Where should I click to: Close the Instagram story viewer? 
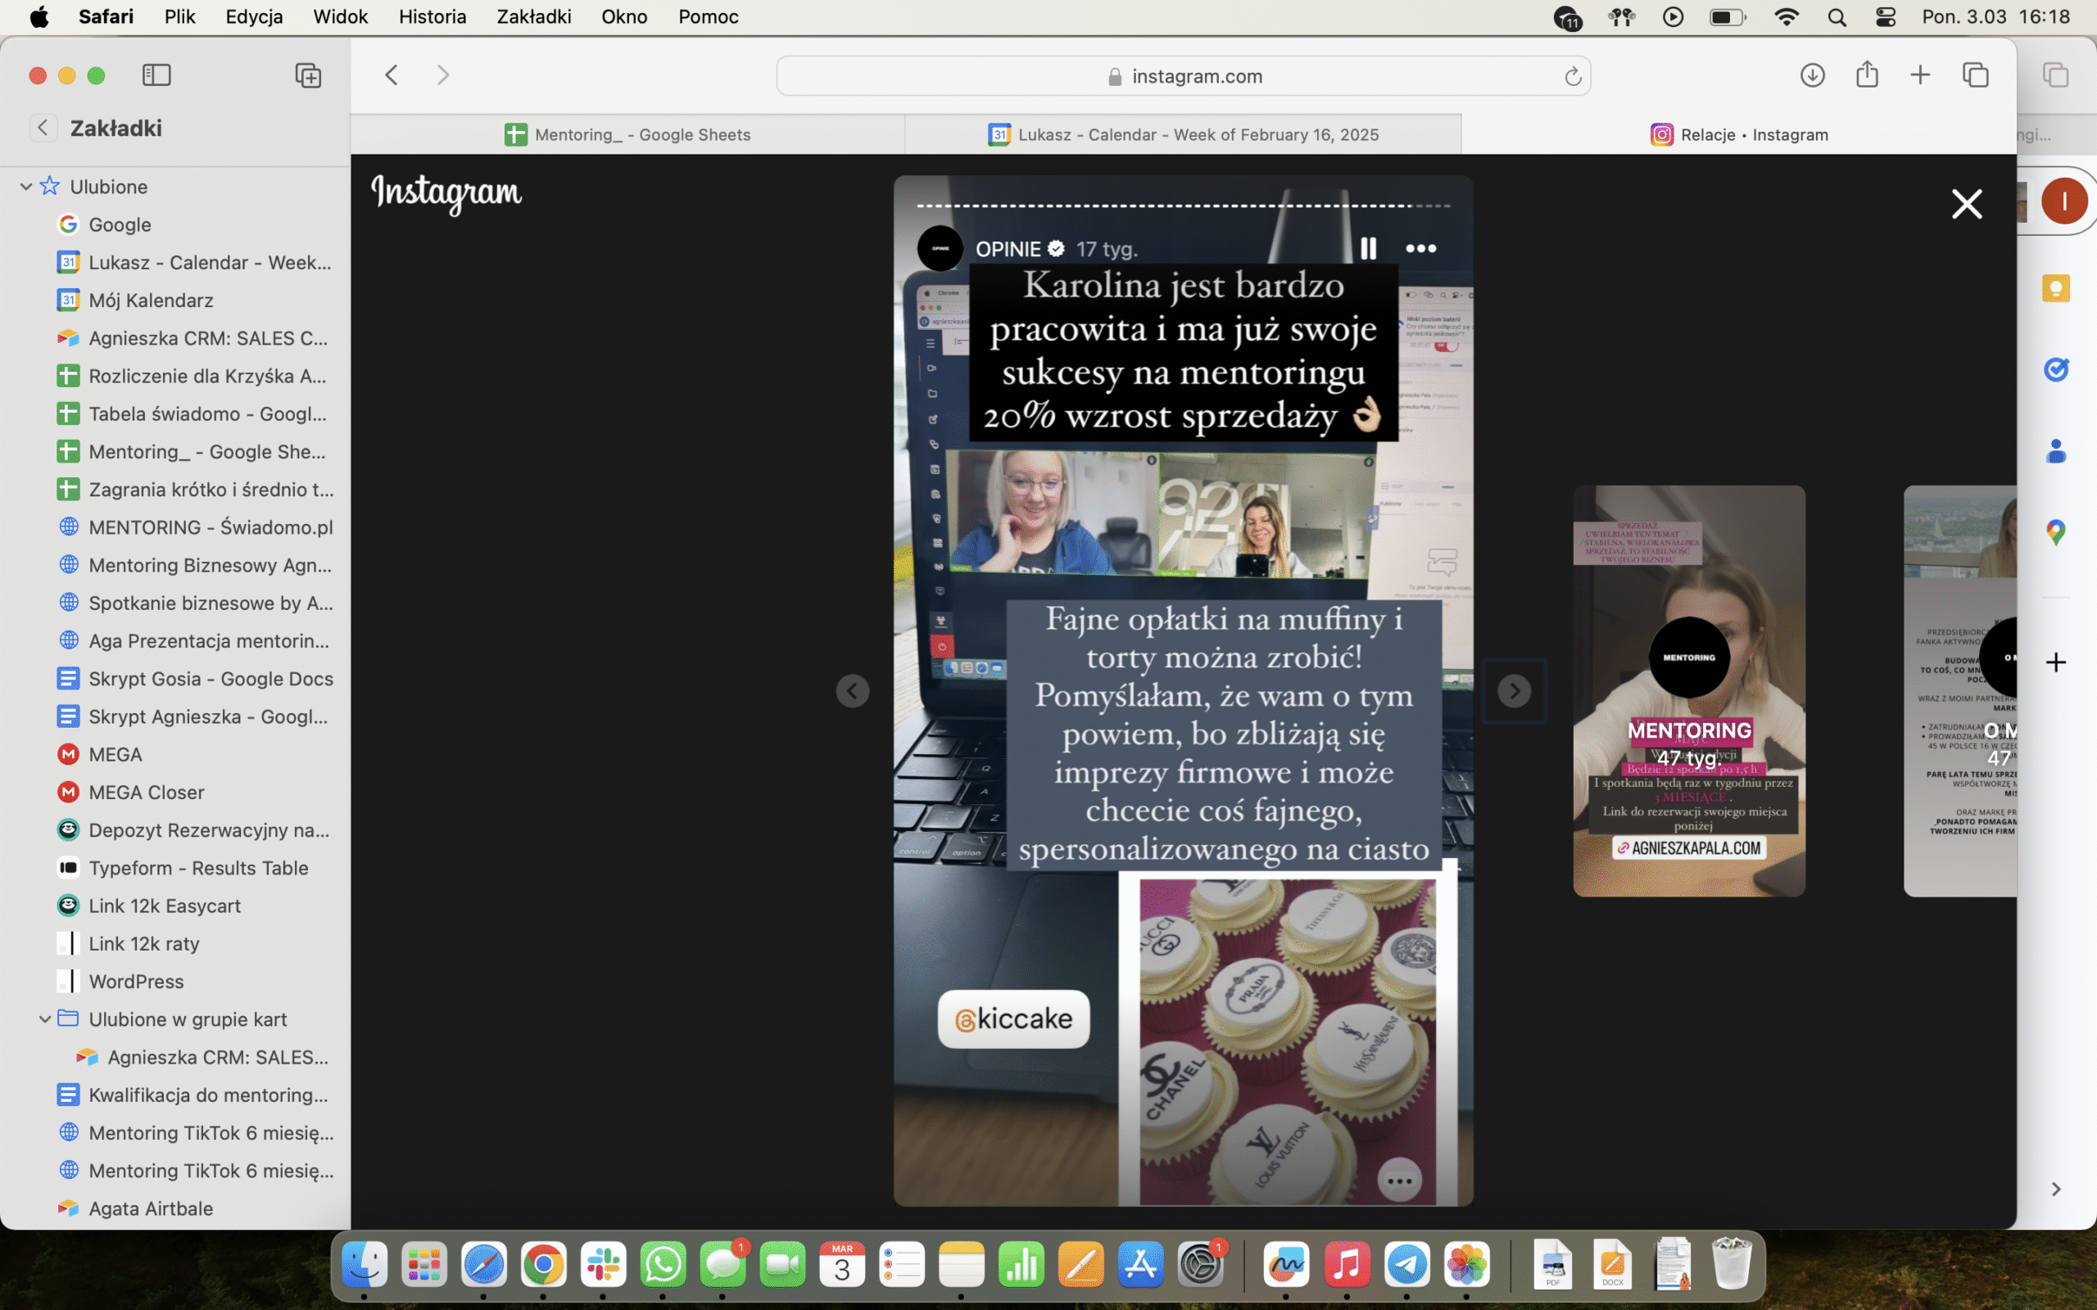tap(1966, 205)
